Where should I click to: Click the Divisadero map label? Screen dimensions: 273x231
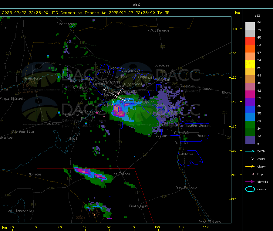point(66,24)
